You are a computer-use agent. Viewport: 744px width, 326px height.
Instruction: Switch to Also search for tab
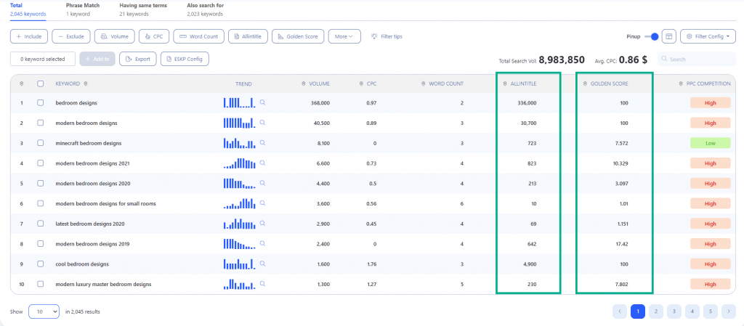[206, 9]
